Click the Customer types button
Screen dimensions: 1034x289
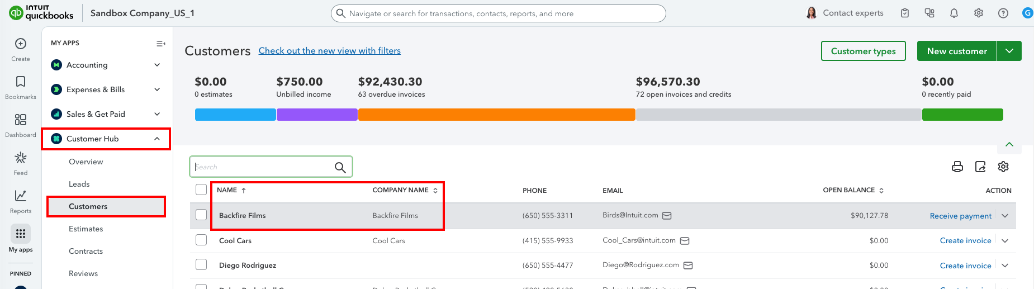pos(863,51)
